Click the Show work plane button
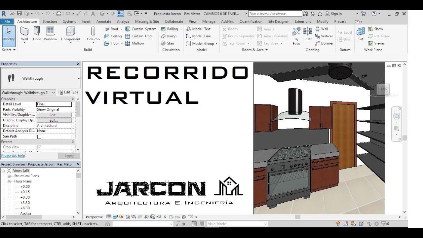This screenshot has width=423, height=238. click(x=375, y=29)
